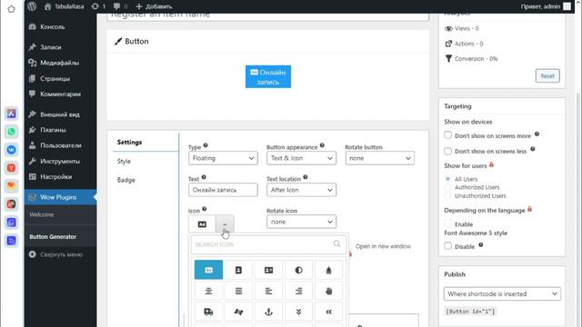Show help tooltip for Type field
582x327 pixels.
206,145
